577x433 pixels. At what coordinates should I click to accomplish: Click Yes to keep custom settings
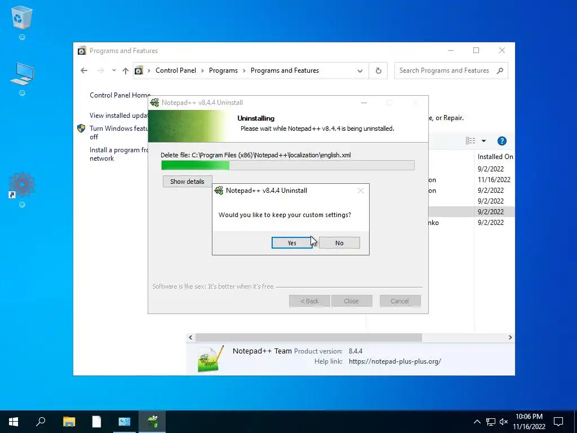pyautogui.click(x=292, y=242)
